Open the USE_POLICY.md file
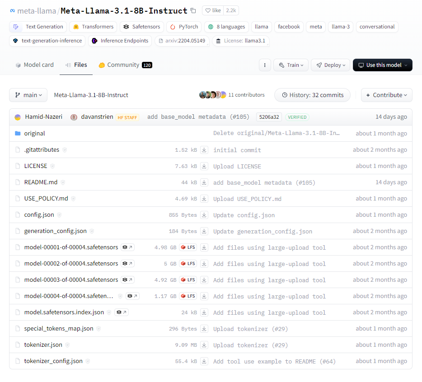 pos(46,199)
